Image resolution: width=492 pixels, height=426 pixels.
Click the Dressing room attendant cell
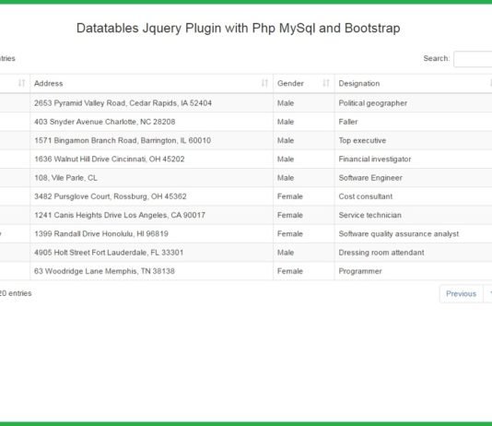coord(414,253)
